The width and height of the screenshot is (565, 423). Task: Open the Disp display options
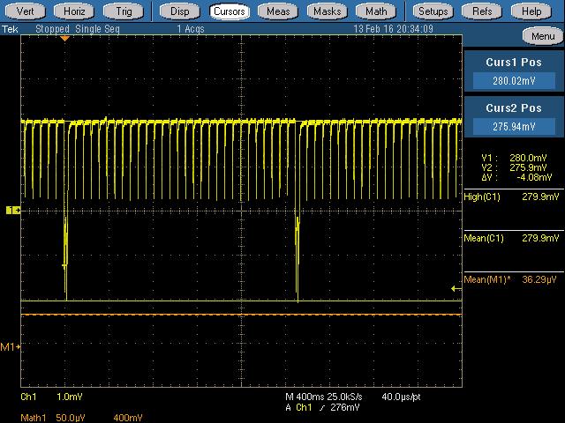click(179, 11)
